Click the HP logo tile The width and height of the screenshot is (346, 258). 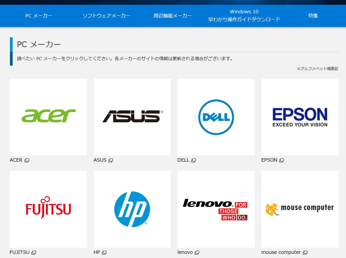click(x=132, y=209)
